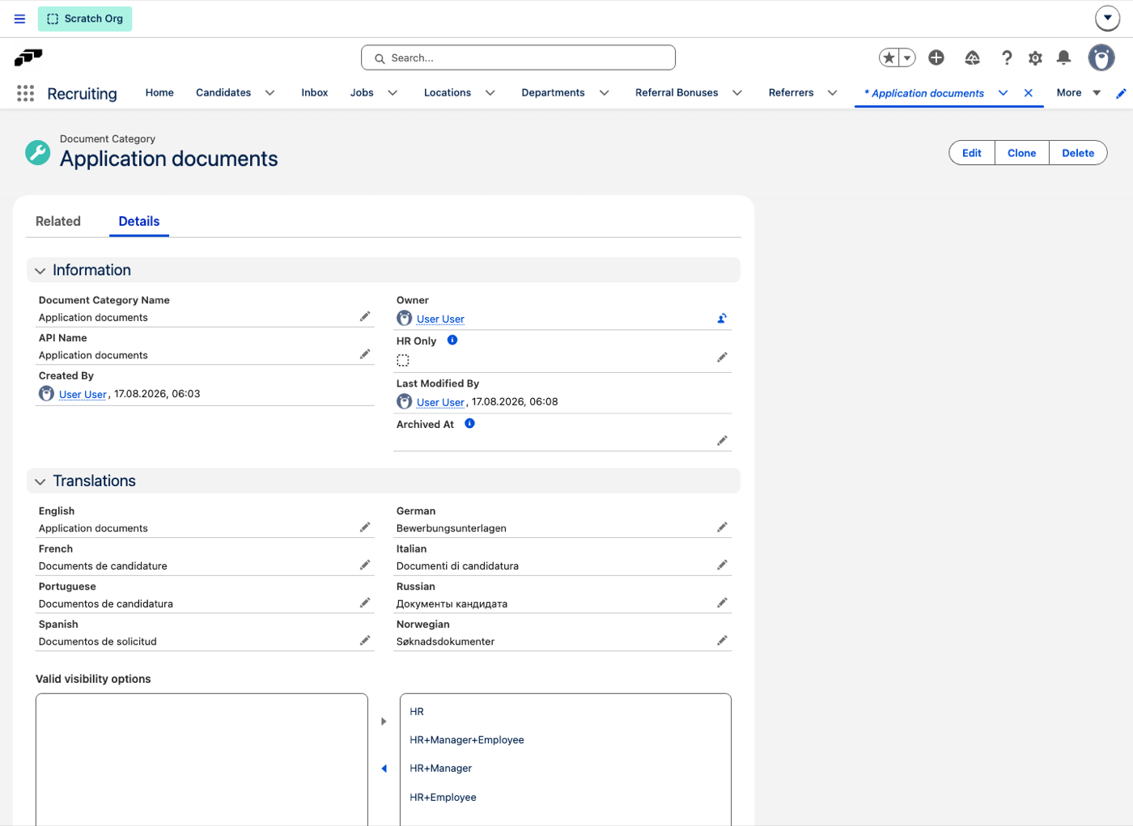Open the Notifications bell
Screen dimensions: 1133x826
pyautogui.click(x=1063, y=57)
